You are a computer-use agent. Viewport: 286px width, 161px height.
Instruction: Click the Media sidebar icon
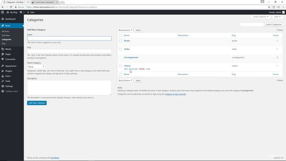tap(3, 49)
